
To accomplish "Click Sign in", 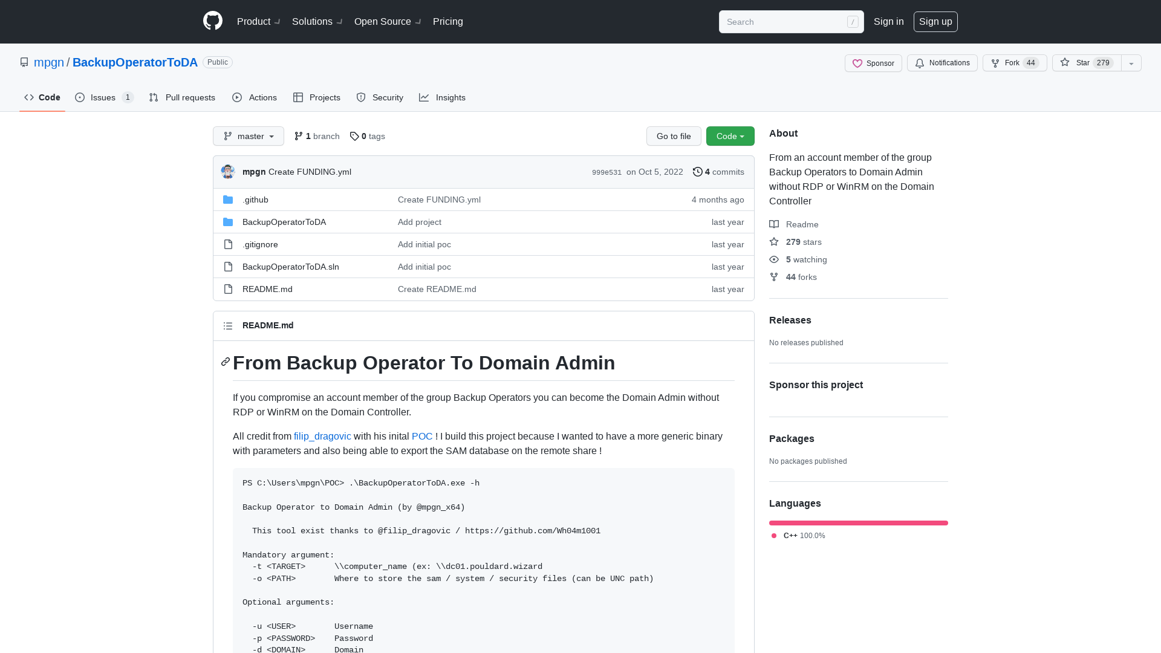I will pos(889,21).
